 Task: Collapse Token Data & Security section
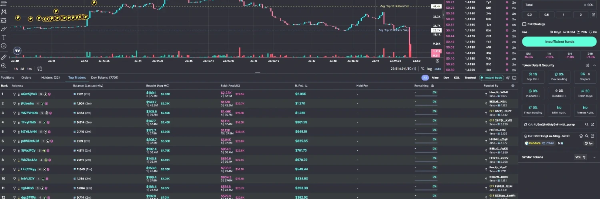coord(594,65)
